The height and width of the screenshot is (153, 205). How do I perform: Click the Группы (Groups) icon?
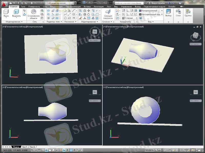click(x=188, y=13)
